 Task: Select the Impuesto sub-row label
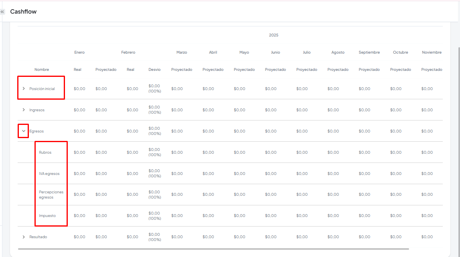47,216
